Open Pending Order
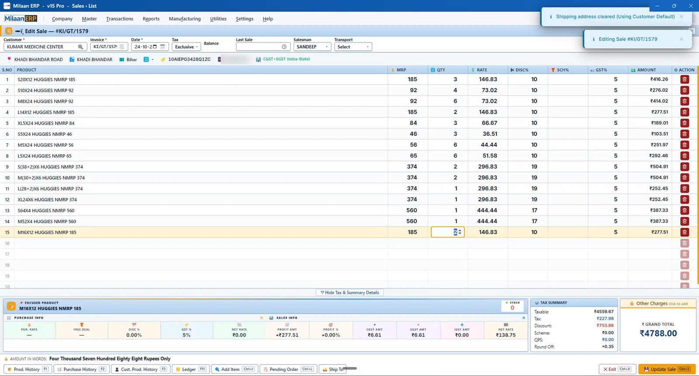The image size is (699, 376). click(288, 369)
